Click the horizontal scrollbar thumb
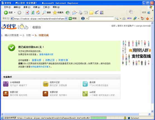The width and height of the screenshot is (155, 120). click(x=71, y=114)
